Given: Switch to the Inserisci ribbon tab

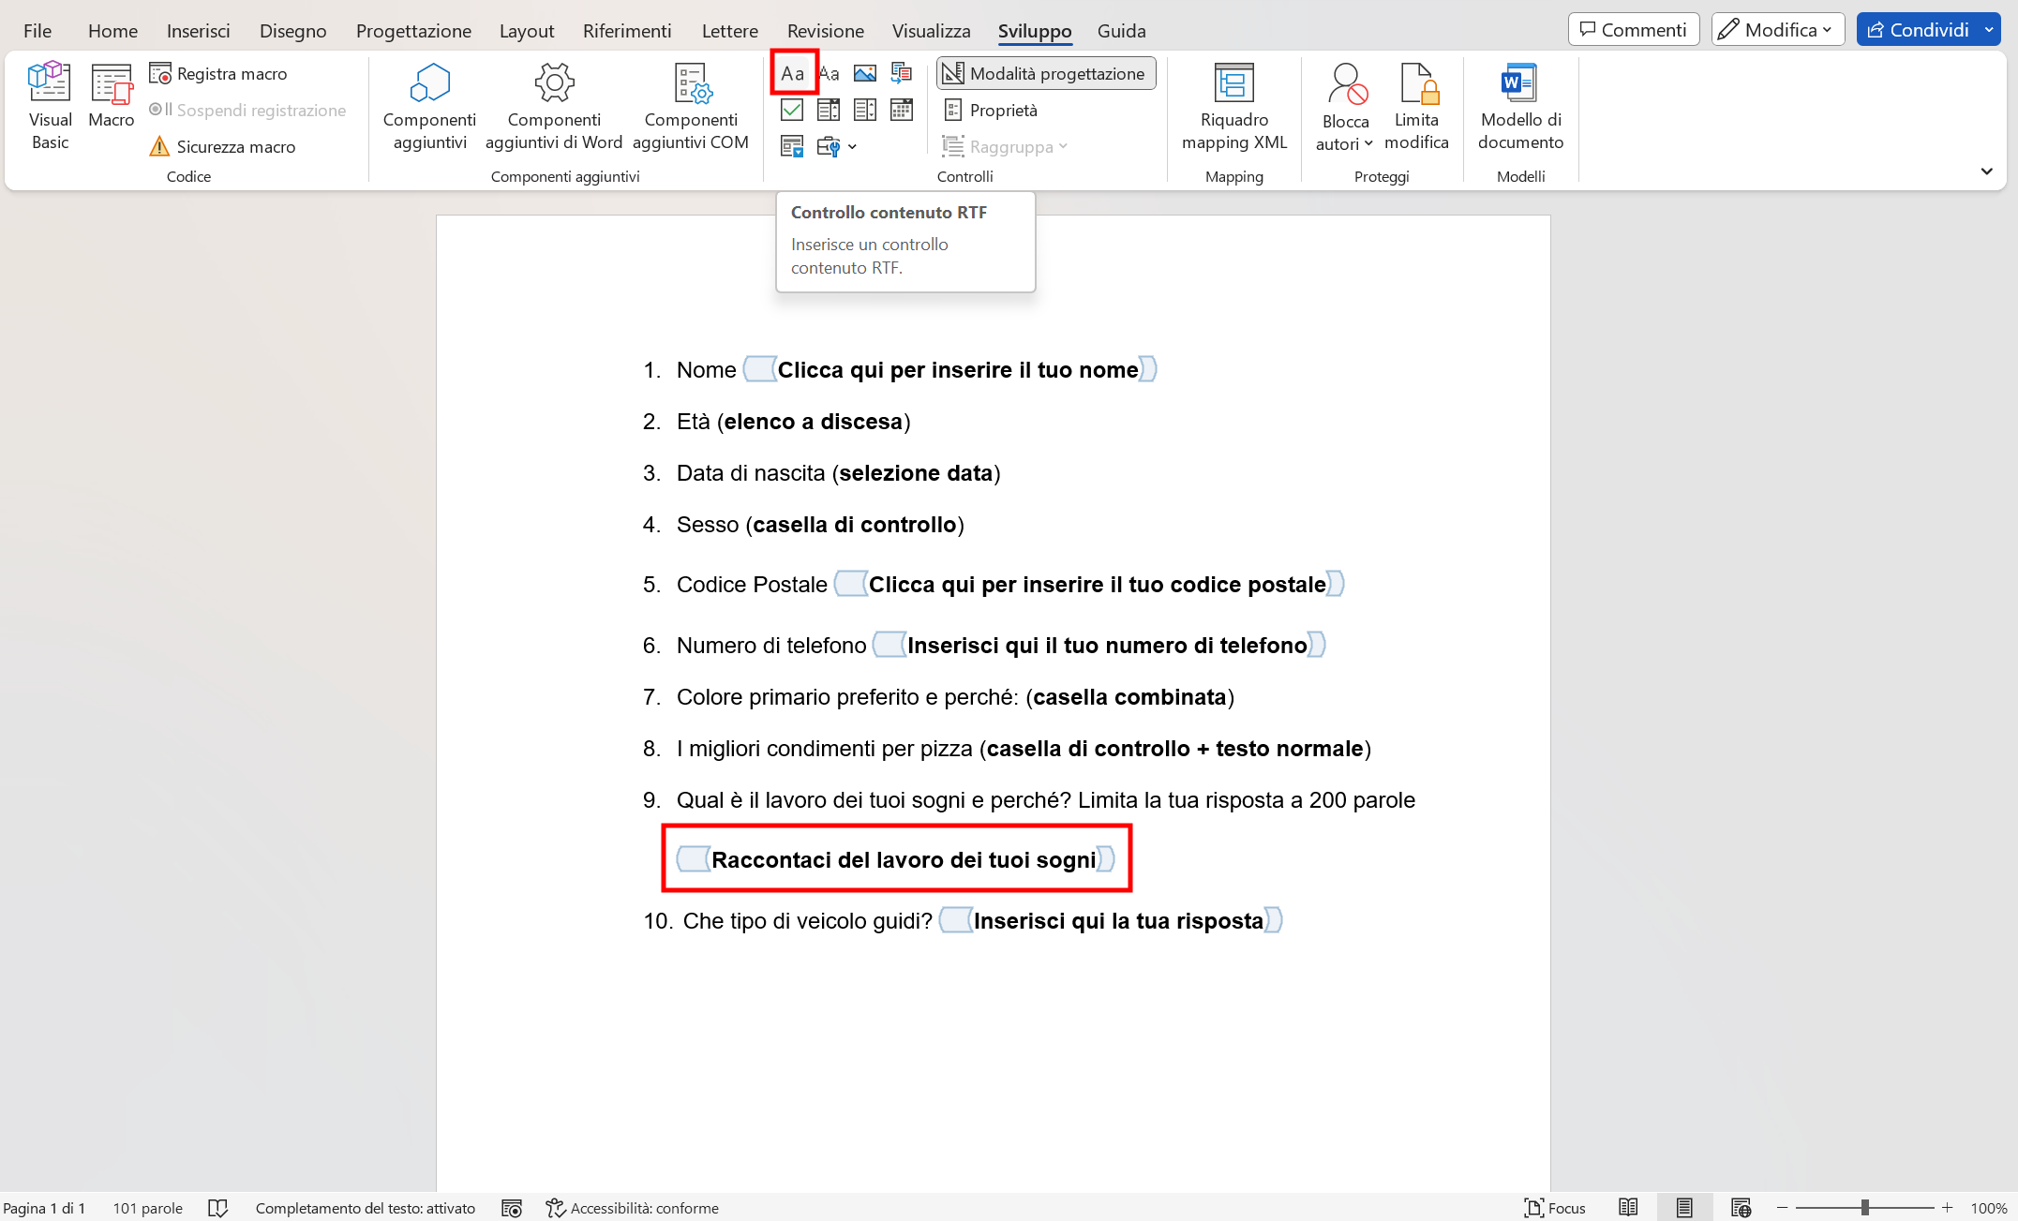Looking at the screenshot, I should coord(198,30).
